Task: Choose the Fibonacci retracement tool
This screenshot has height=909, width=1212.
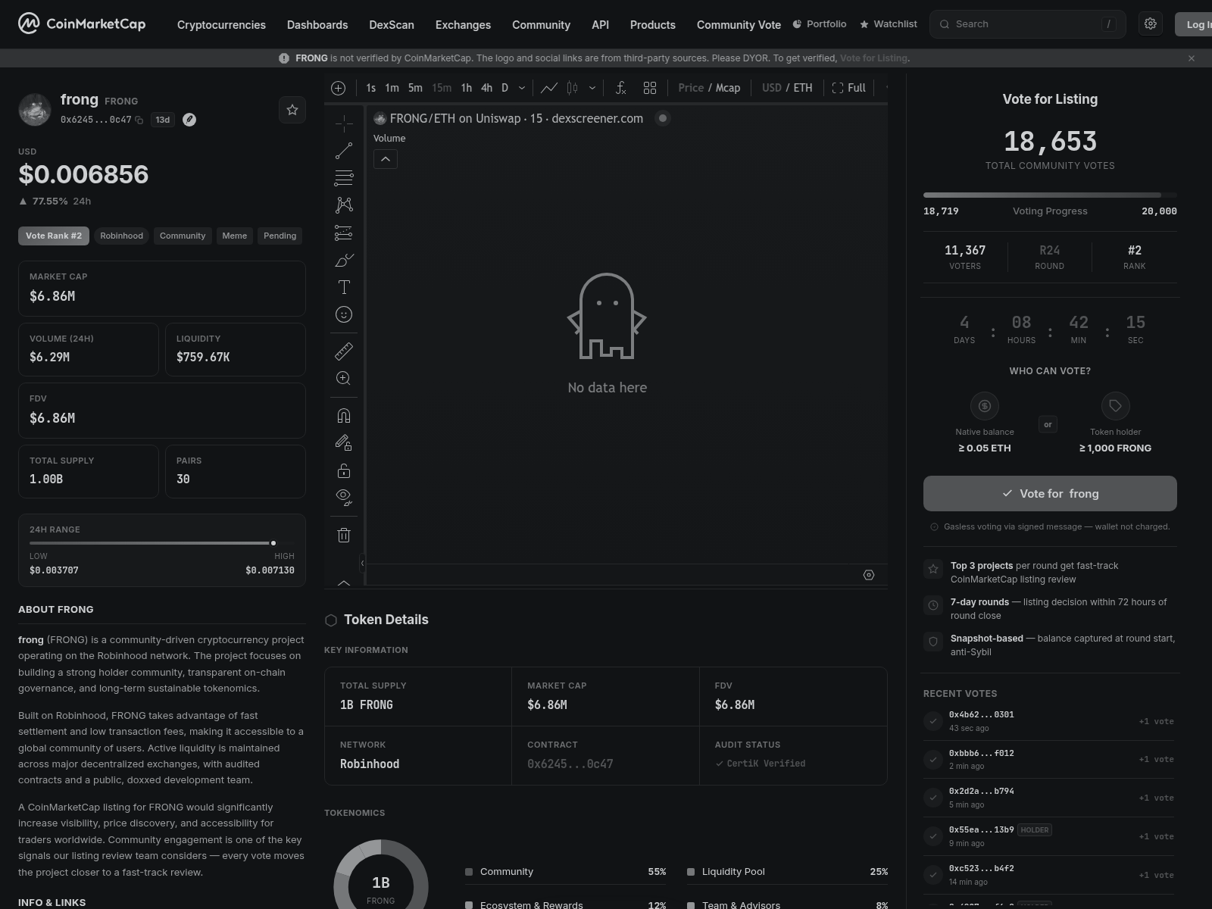Action: (x=344, y=178)
